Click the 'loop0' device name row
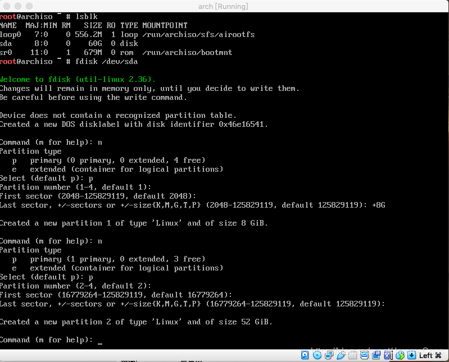449x362 pixels. click(128, 35)
